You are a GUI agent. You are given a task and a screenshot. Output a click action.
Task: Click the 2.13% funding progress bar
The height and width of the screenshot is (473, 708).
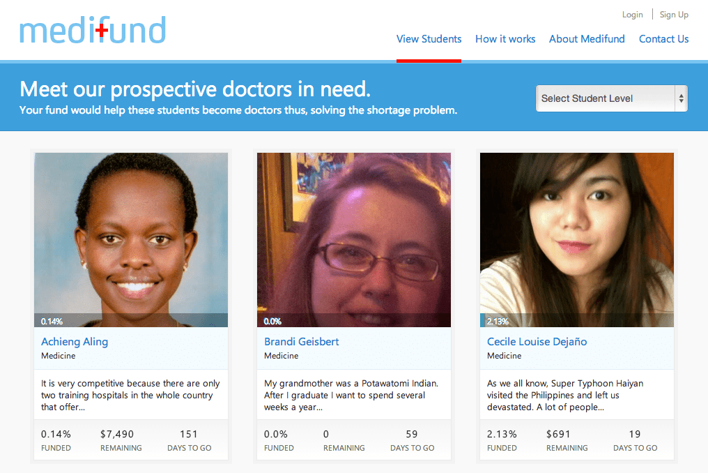coord(577,321)
